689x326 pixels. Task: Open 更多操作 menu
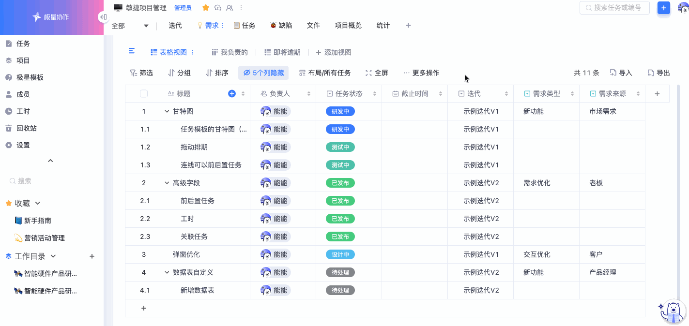pos(421,73)
